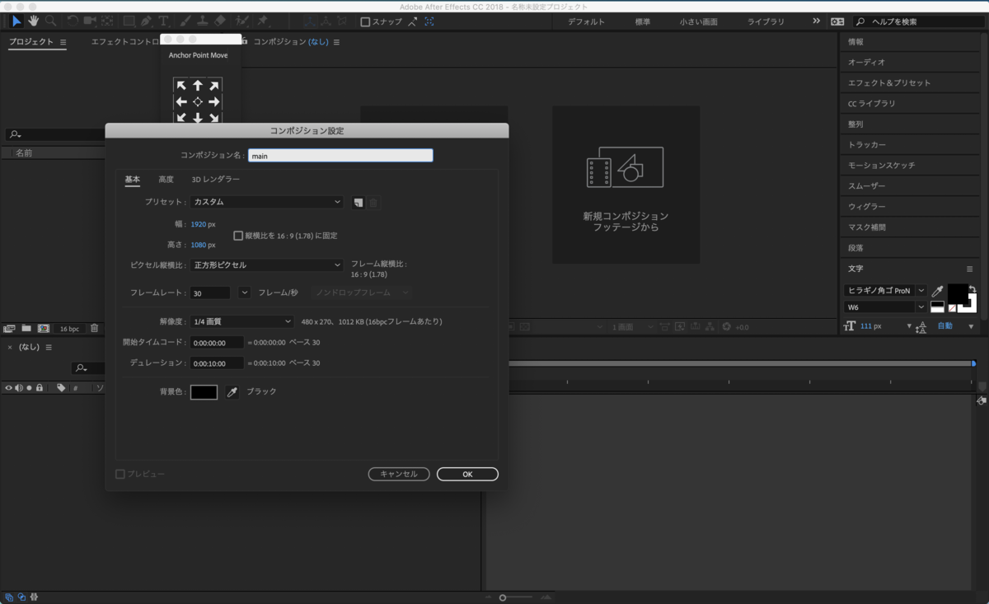Image resolution: width=989 pixels, height=604 pixels.
Task: Click the upper-right arrow in Anchor Point Move
Action: (214, 86)
